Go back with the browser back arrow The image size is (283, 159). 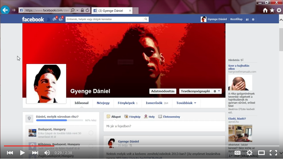point(5,10)
